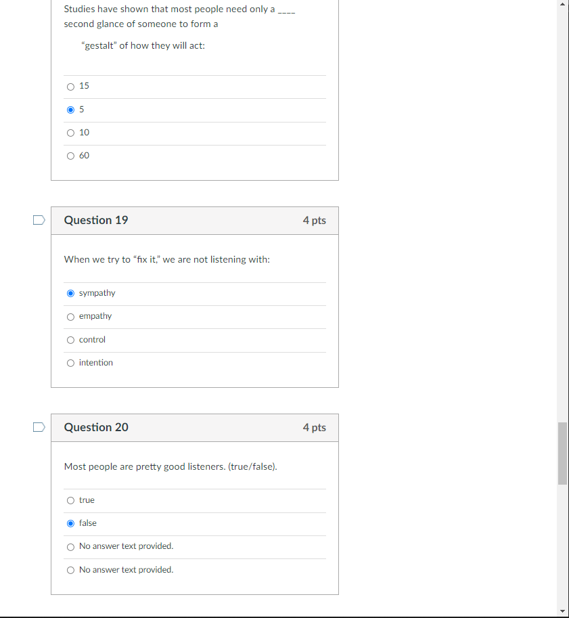Click the scrollbar up arrow

click(x=563, y=4)
